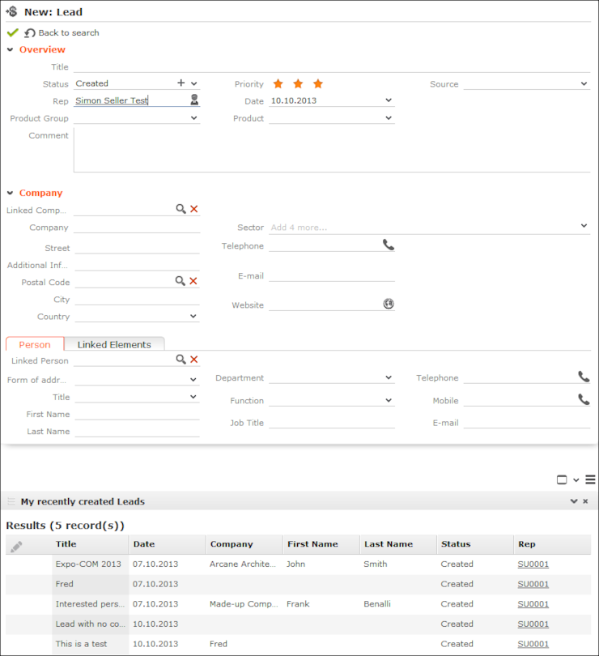Viewport: 599px width, 656px height.
Task: Click the Comment text area
Action: pos(332,150)
